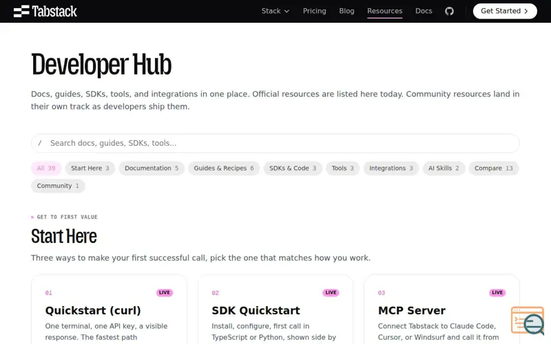
Task: Click LIVE badge on MCP Server card
Action: (497, 292)
